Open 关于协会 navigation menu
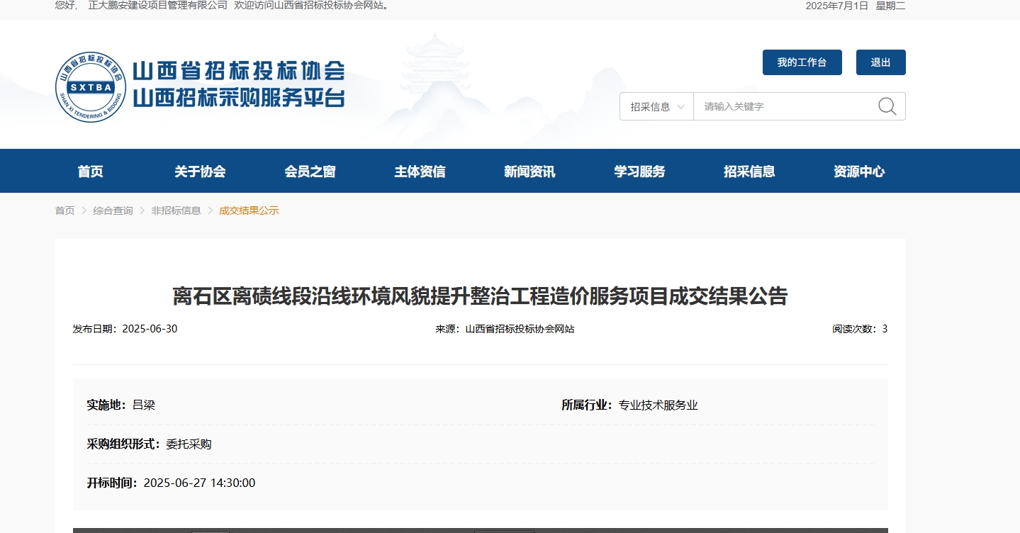Image resolution: width=1020 pixels, height=533 pixels. click(x=200, y=172)
